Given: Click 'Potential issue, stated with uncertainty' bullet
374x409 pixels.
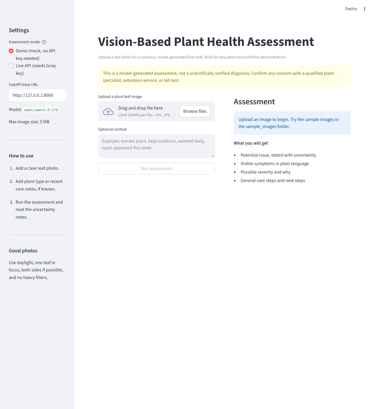Looking at the screenshot, I should (278, 155).
